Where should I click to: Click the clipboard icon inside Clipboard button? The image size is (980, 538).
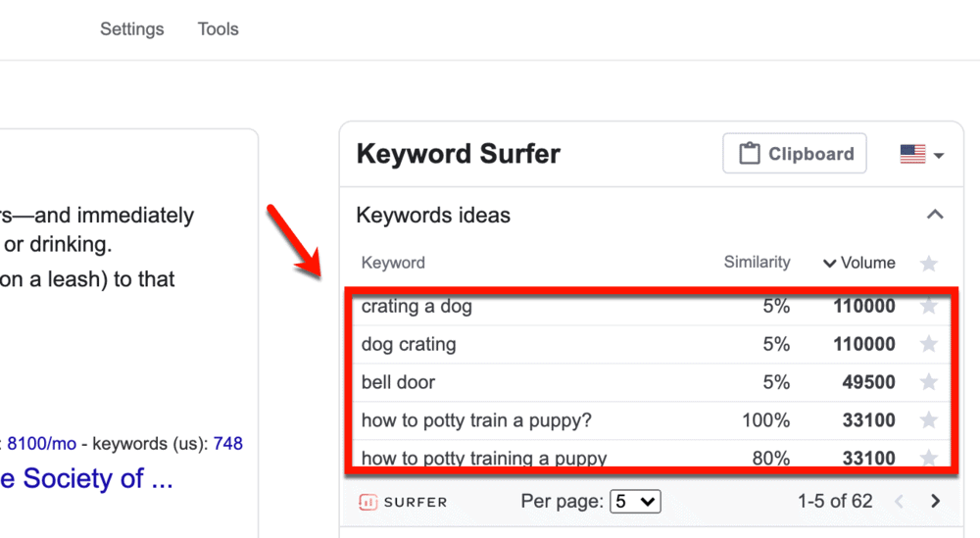tap(750, 153)
